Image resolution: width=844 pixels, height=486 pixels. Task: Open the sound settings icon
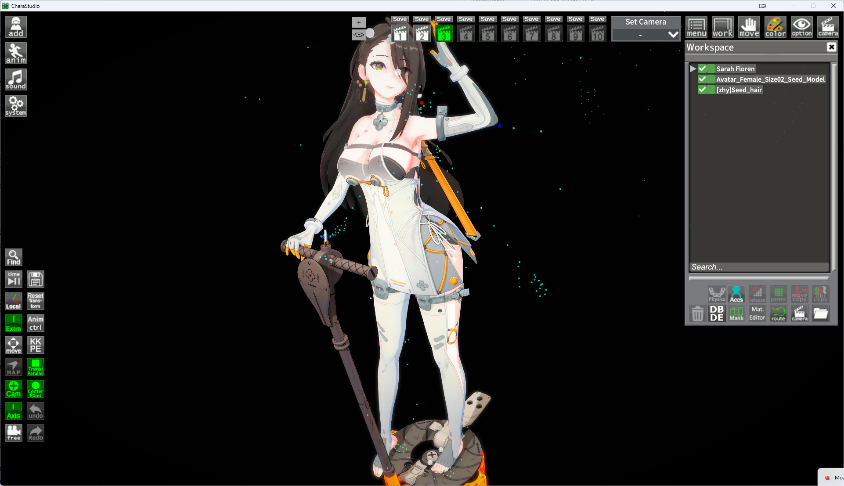(16, 79)
